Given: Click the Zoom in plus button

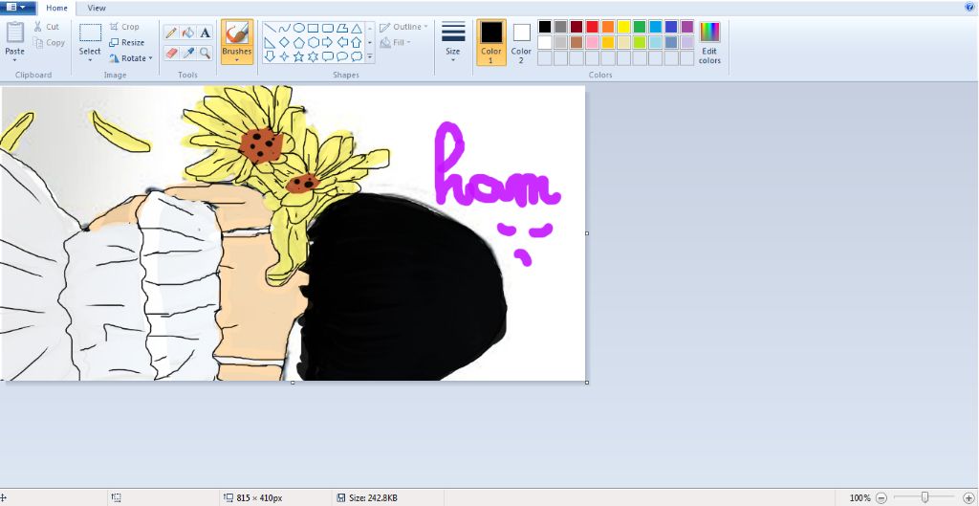Looking at the screenshot, I should coord(968,498).
